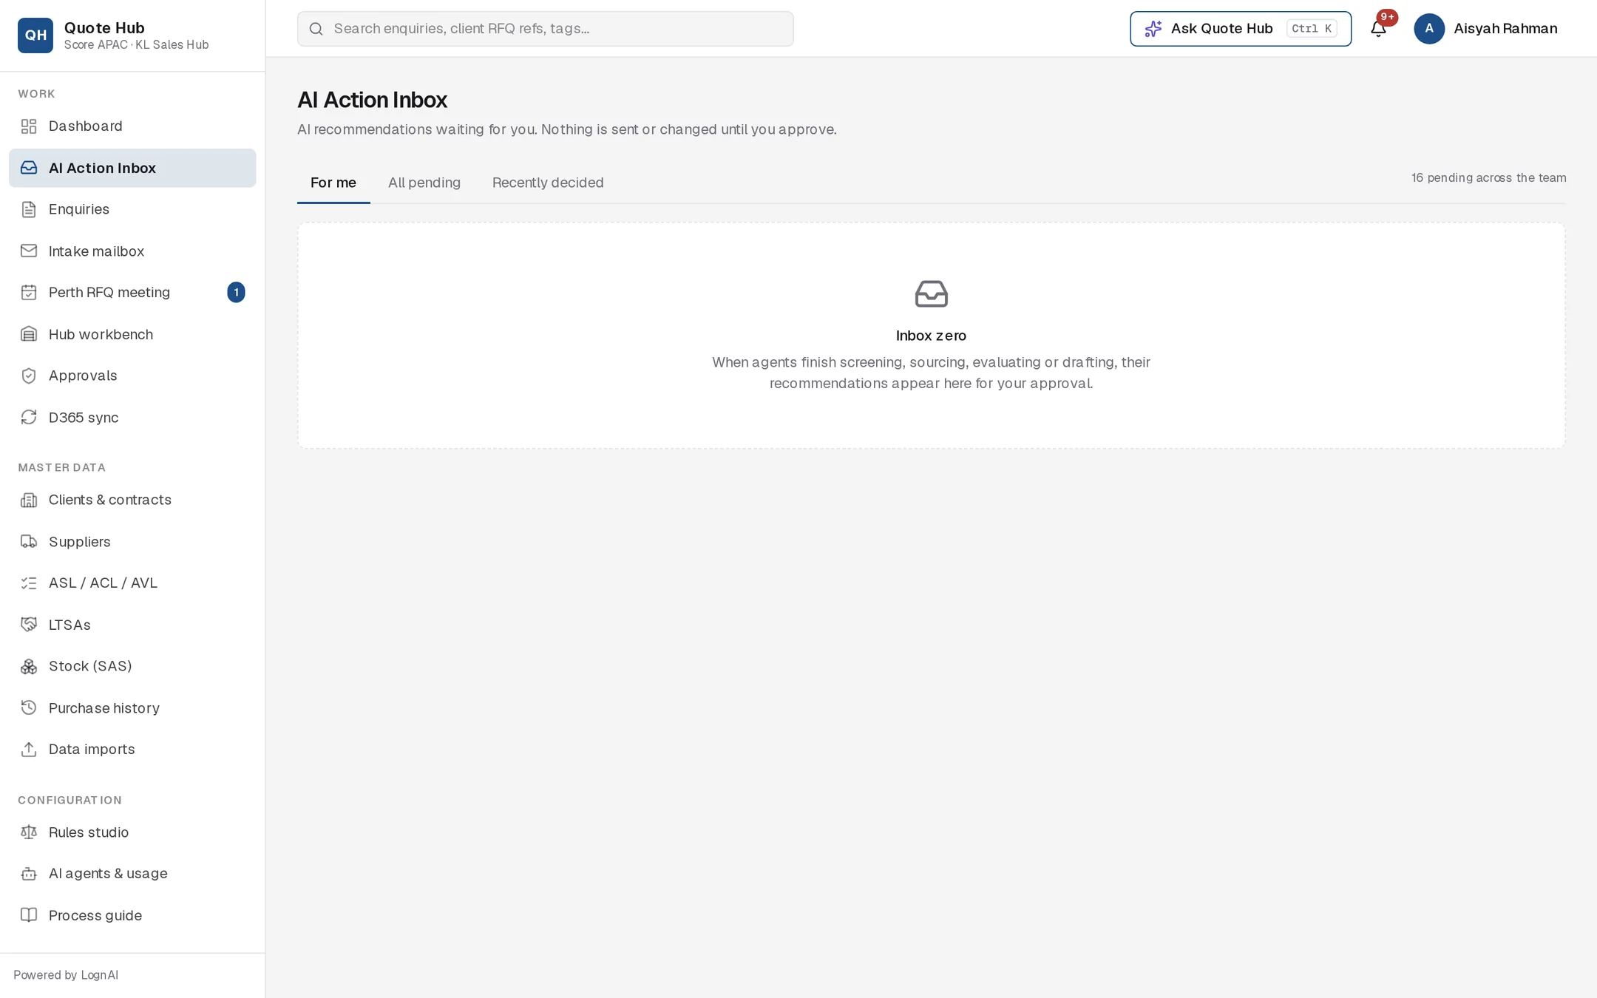Go to Suppliers page label
This screenshot has height=998, width=1597.
[x=79, y=541]
